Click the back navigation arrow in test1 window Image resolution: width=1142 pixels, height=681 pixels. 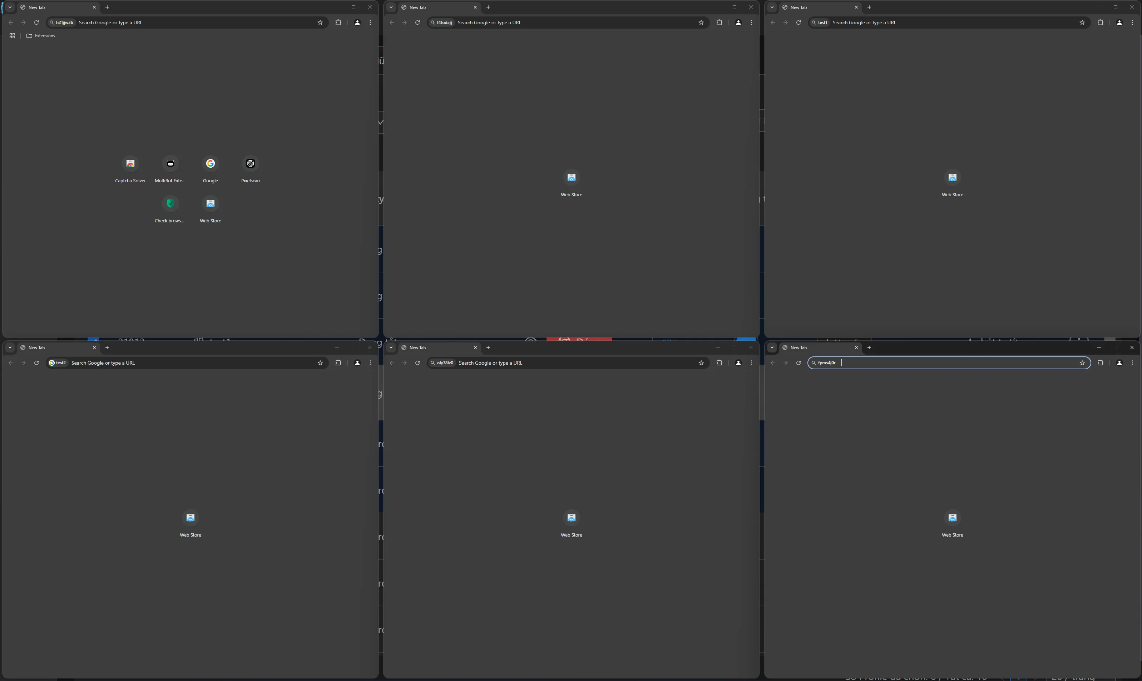click(x=773, y=22)
